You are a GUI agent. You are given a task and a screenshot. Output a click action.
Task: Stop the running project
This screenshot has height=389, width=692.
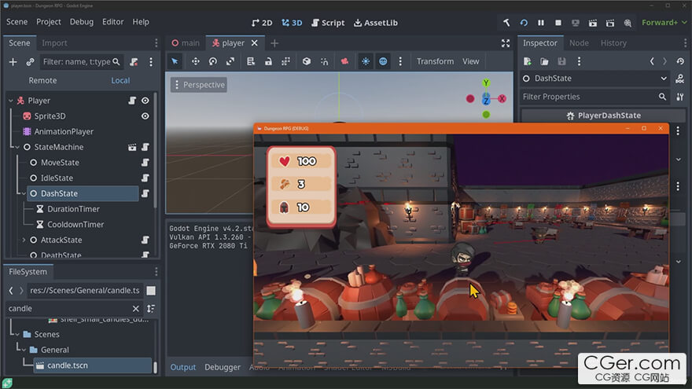tap(558, 23)
